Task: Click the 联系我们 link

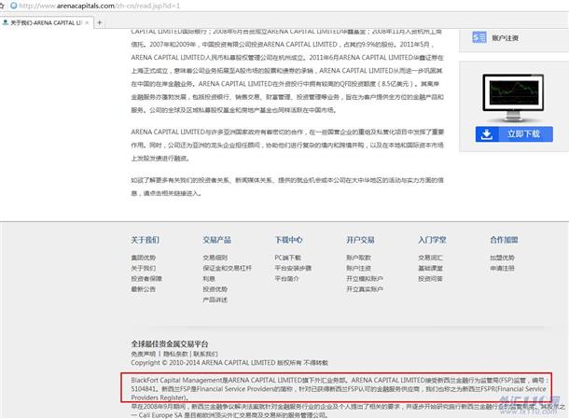Action: (x=205, y=354)
